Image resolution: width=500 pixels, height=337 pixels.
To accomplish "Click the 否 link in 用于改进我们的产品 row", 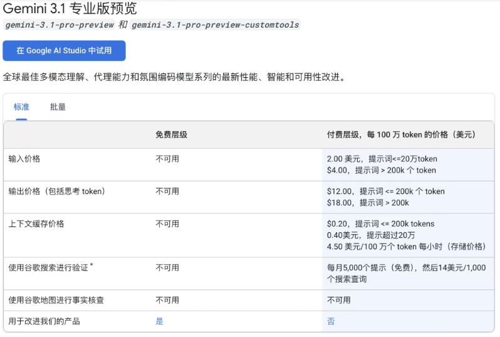I will [x=331, y=321].
